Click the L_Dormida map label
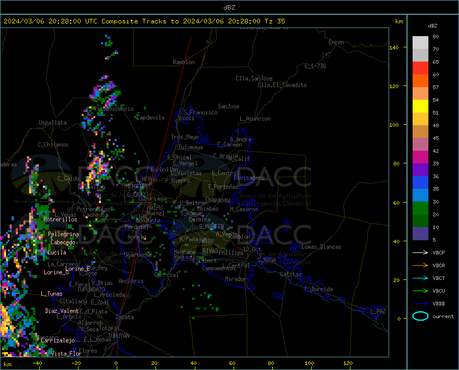Viewport: 459px width, 370px height. click(319, 289)
